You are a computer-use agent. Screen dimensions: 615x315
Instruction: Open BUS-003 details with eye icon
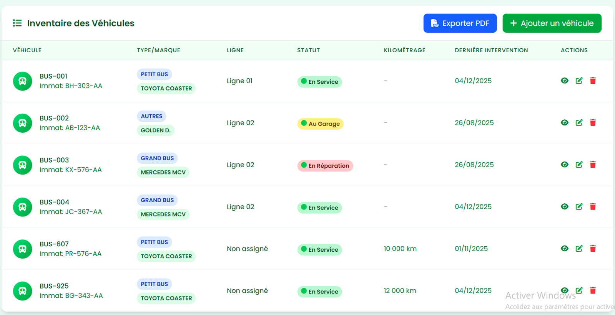pyautogui.click(x=564, y=165)
